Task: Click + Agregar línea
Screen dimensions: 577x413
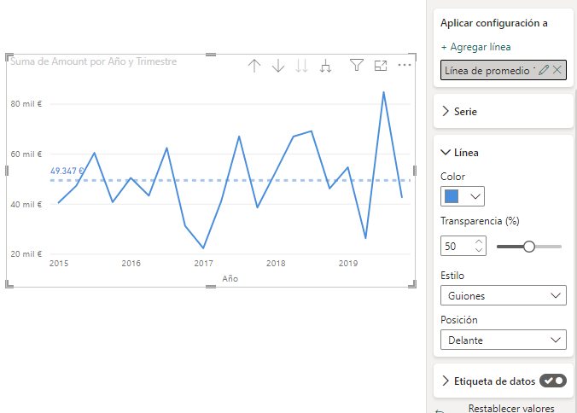Action: point(475,47)
